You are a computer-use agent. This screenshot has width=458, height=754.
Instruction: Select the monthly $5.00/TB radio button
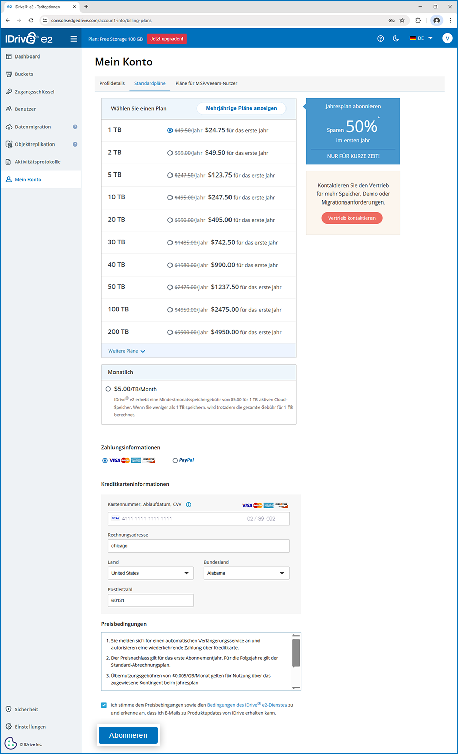click(108, 389)
